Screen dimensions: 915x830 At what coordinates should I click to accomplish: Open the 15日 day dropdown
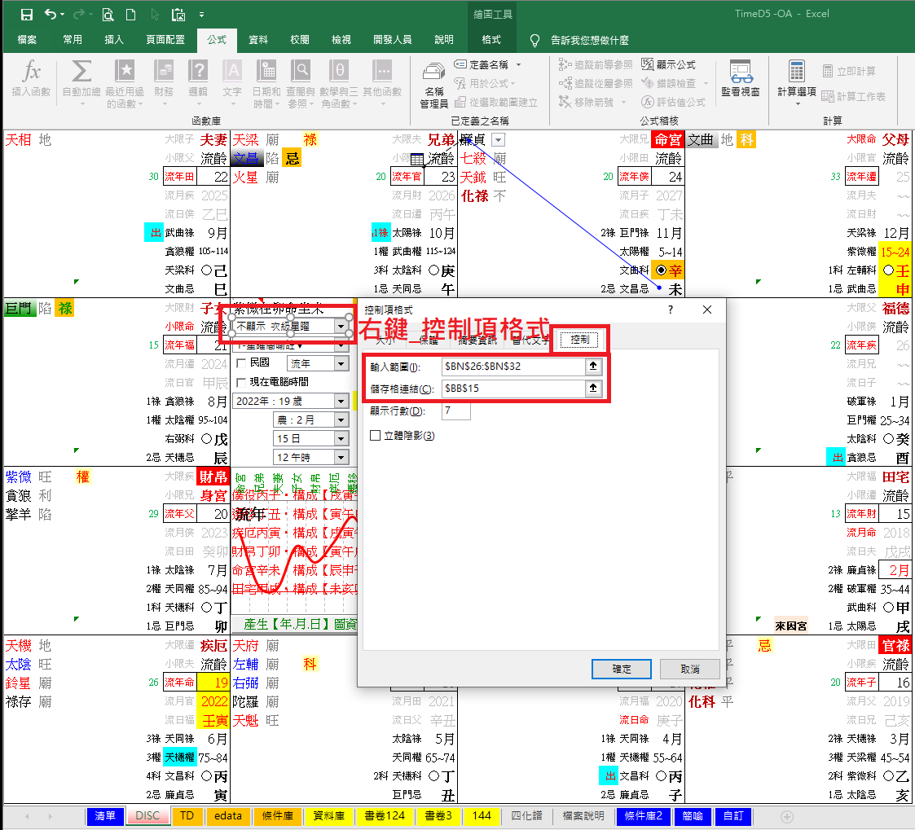point(342,438)
